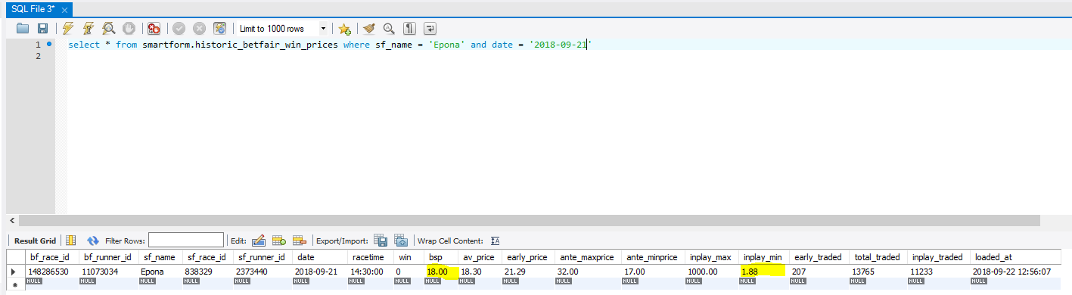
Task: Click line 1 breakpoint dot in gutter
Action: (x=50, y=45)
